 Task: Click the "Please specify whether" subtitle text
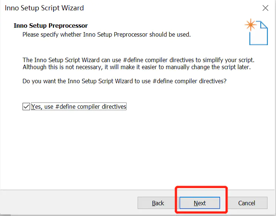(107, 34)
